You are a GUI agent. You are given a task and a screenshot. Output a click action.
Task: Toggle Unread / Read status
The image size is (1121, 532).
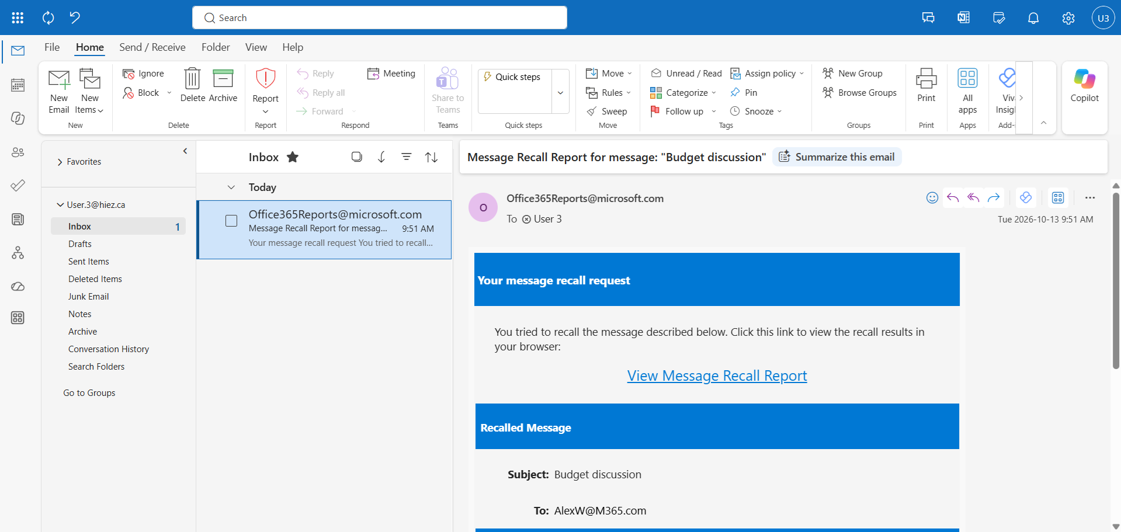point(686,73)
